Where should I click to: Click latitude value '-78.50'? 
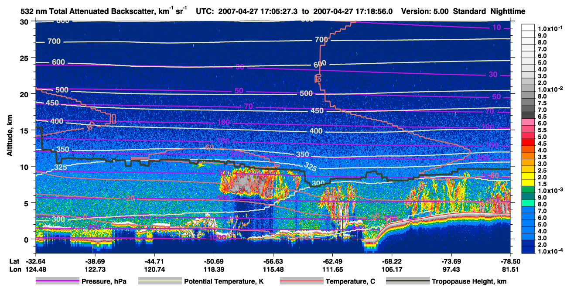click(511, 261)
